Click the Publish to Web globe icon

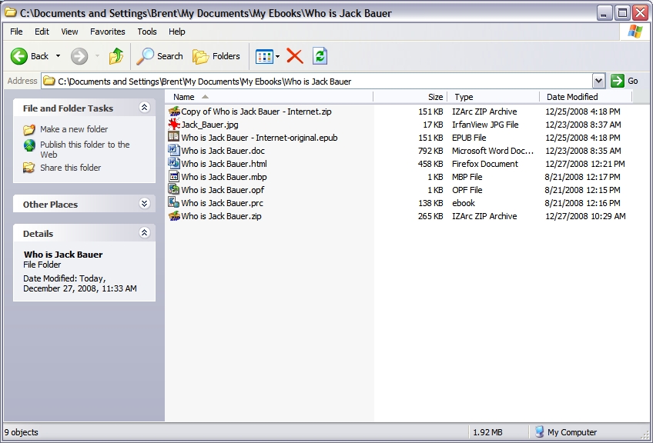29,145
